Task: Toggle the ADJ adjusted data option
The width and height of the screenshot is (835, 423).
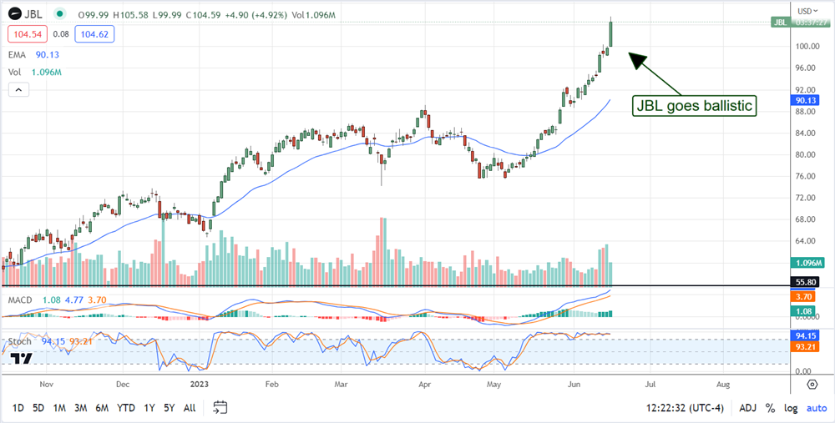Action: point(748,408)
